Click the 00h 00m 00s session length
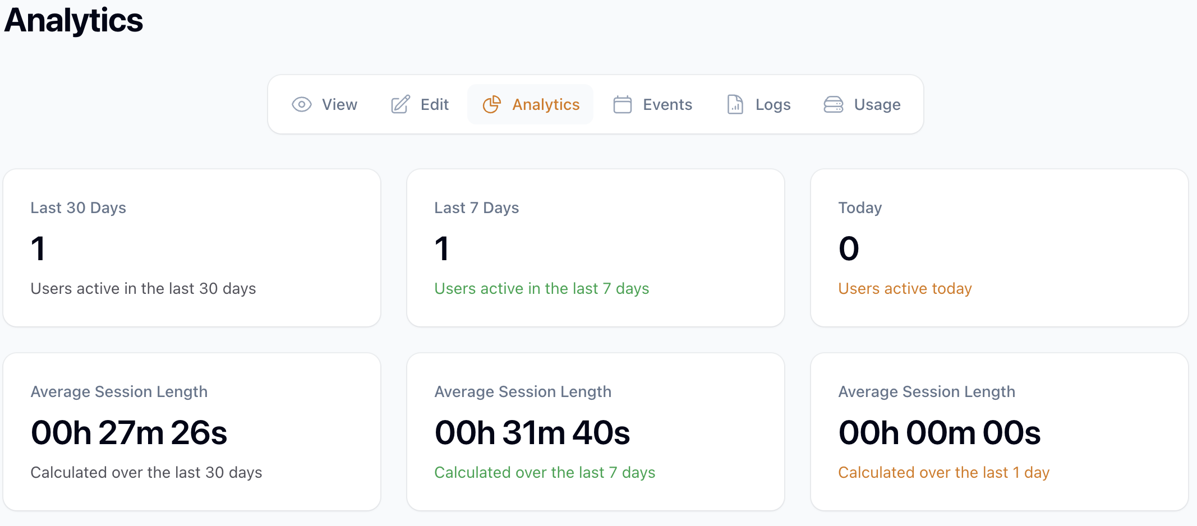Image resolution: width=1197 pixels, height=526 pixels. tap(940, 433)
